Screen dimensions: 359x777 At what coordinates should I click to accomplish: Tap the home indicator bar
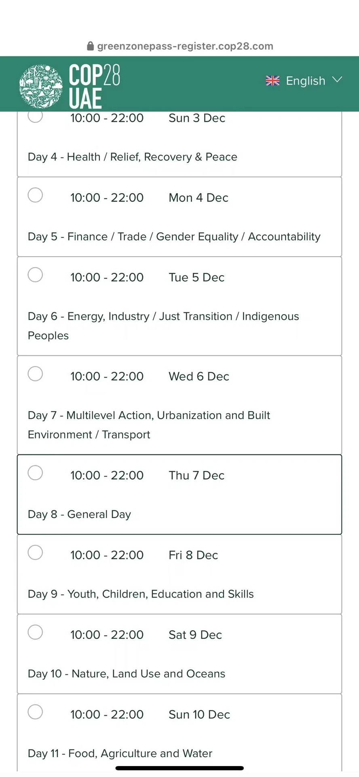[x=179, y=768]
